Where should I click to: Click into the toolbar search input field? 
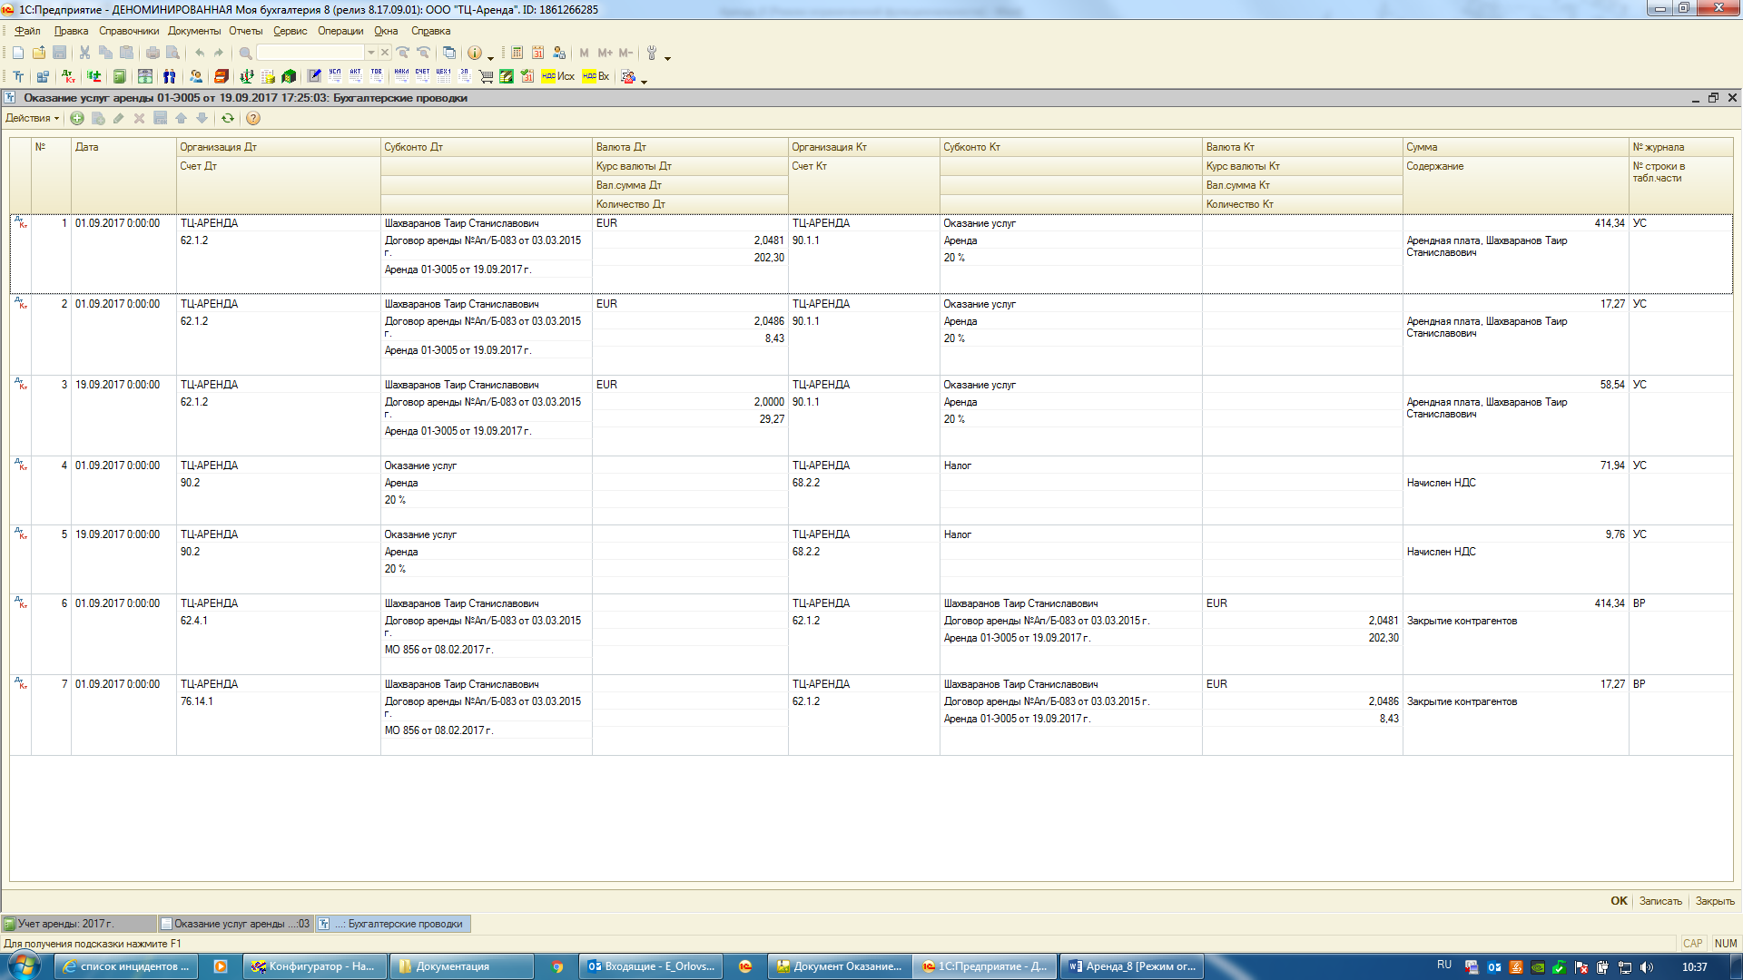click(310, 53)
